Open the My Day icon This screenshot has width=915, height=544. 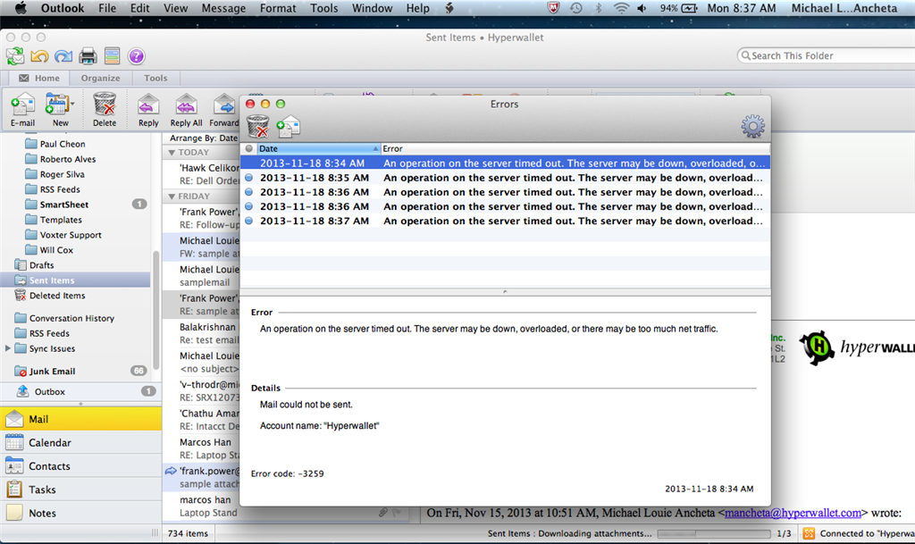(112, 56)
